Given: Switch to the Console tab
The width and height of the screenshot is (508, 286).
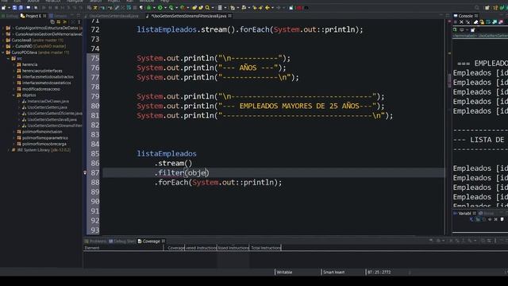Looking at the screenshot, I should (465, 16).
